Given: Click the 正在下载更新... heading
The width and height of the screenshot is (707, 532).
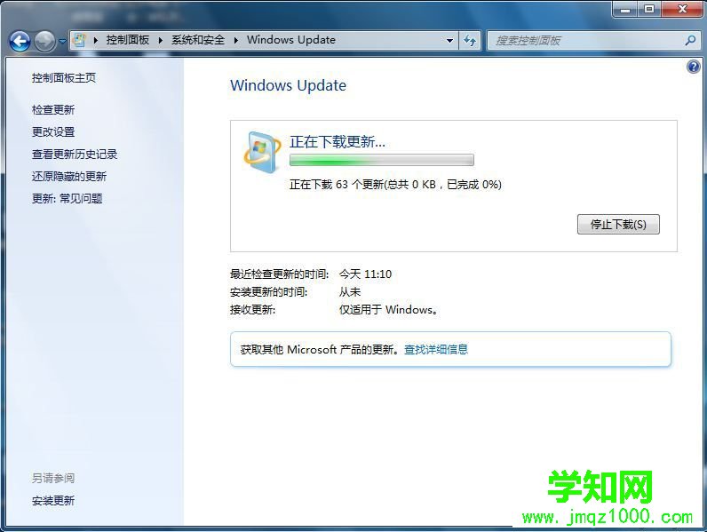Looking at the screenshot, I should pyautogui.click(x=338, y=142).
